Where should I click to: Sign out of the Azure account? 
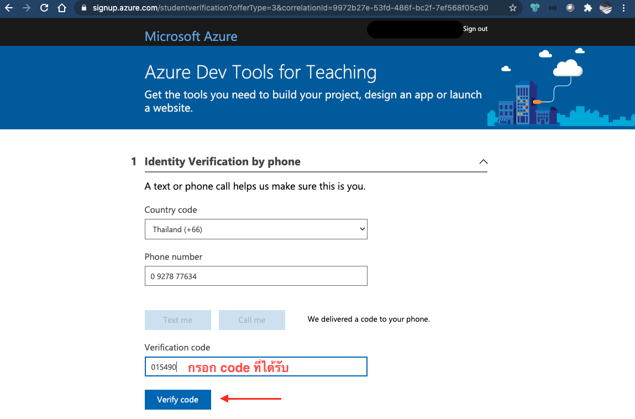coord(475,29)
